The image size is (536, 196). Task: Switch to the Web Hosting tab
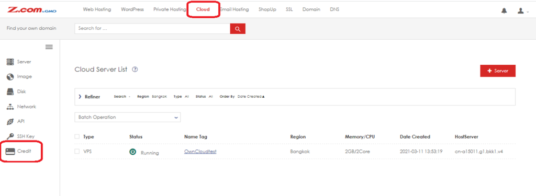97,9
